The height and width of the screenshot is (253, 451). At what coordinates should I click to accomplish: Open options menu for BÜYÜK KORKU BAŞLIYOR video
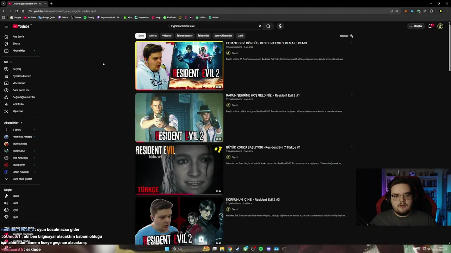click(x=352, y=147)
